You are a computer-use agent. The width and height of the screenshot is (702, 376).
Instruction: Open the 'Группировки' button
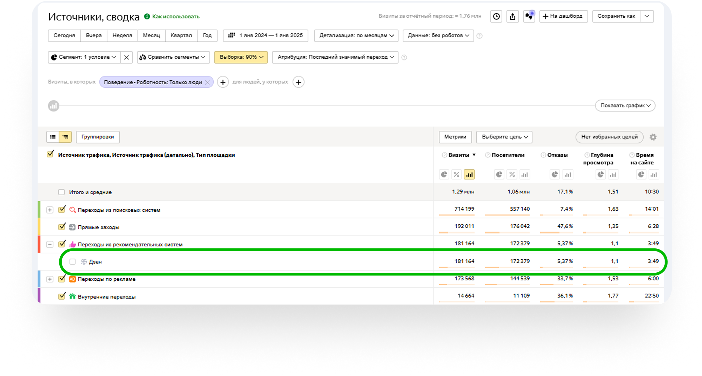pos(98,137)
